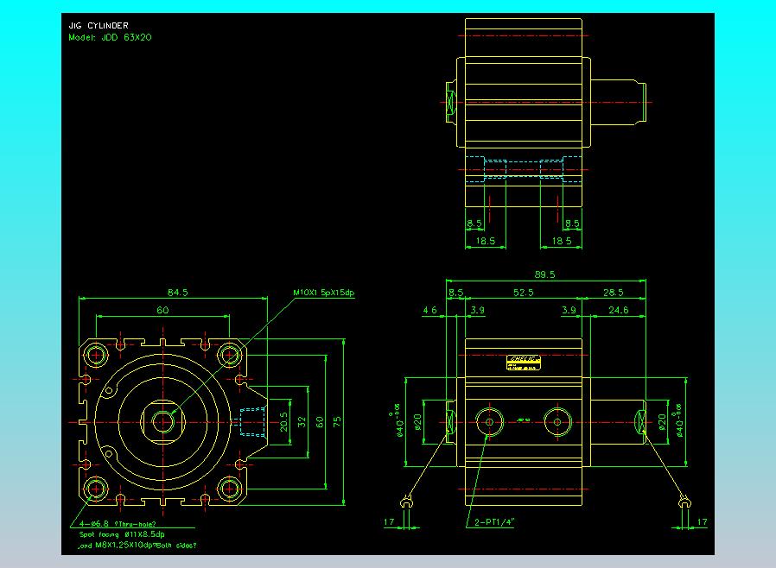Click the CHELIC nameplate on the side view
The image size is (776, 568).
coord(525,362)
